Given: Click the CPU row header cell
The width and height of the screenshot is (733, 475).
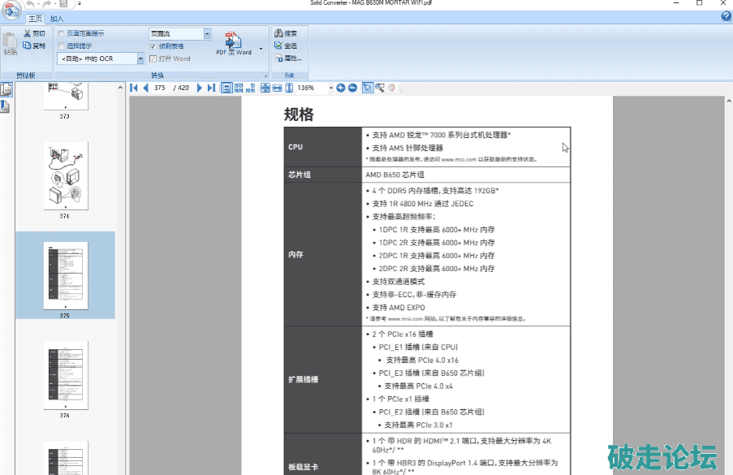Looking at the screenshot, I should [322, 147].
